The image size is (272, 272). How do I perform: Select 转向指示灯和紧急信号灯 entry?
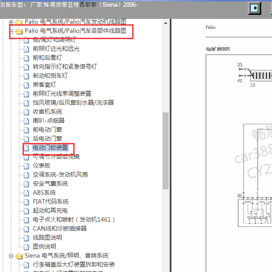pos(65,67)
